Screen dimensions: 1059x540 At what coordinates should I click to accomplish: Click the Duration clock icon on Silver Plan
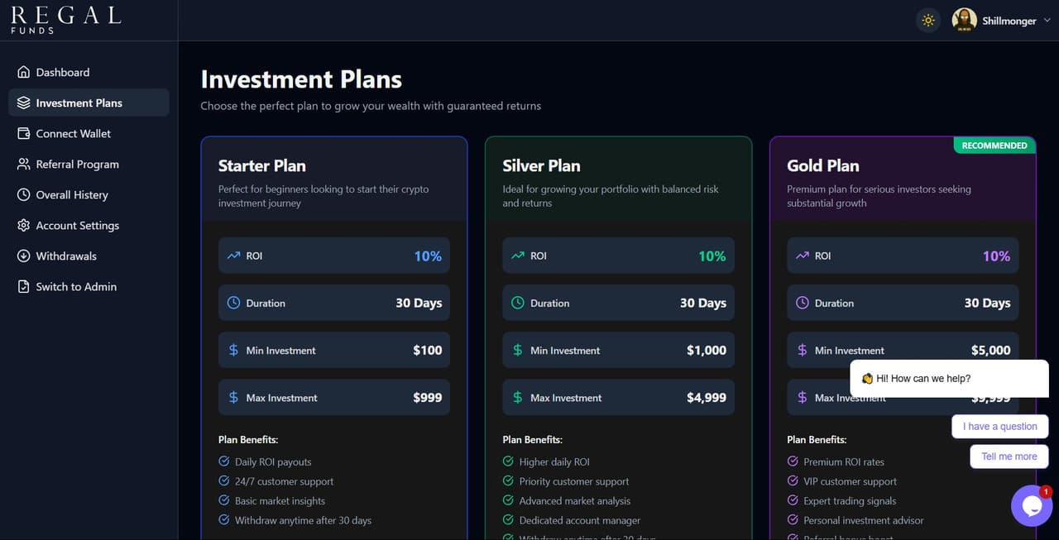517,303
